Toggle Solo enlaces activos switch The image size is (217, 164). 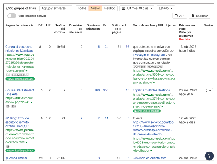11,16
